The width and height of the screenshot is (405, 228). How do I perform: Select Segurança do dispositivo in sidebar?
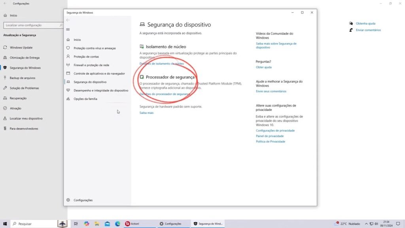[90, 82]
